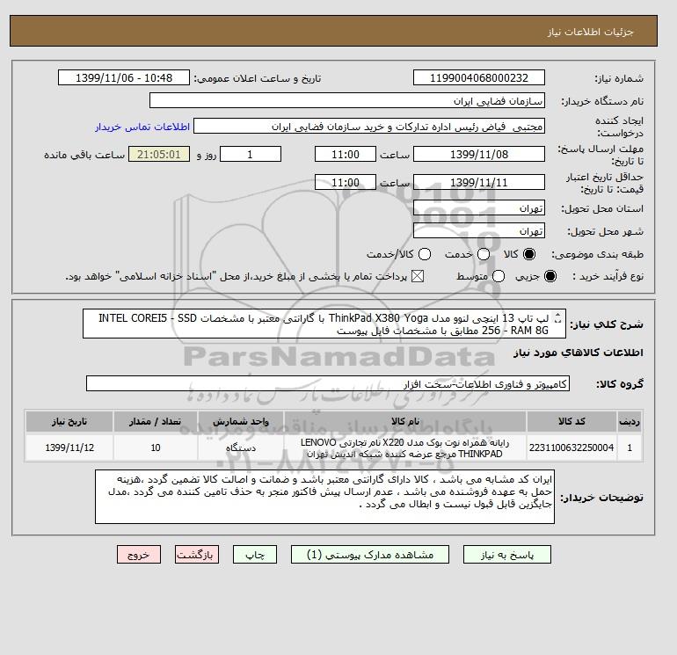This screenshot has height=655, width=677.
Task: Click the LENOVO THINKPAD item name cell
Action: [x=405, y=448]
